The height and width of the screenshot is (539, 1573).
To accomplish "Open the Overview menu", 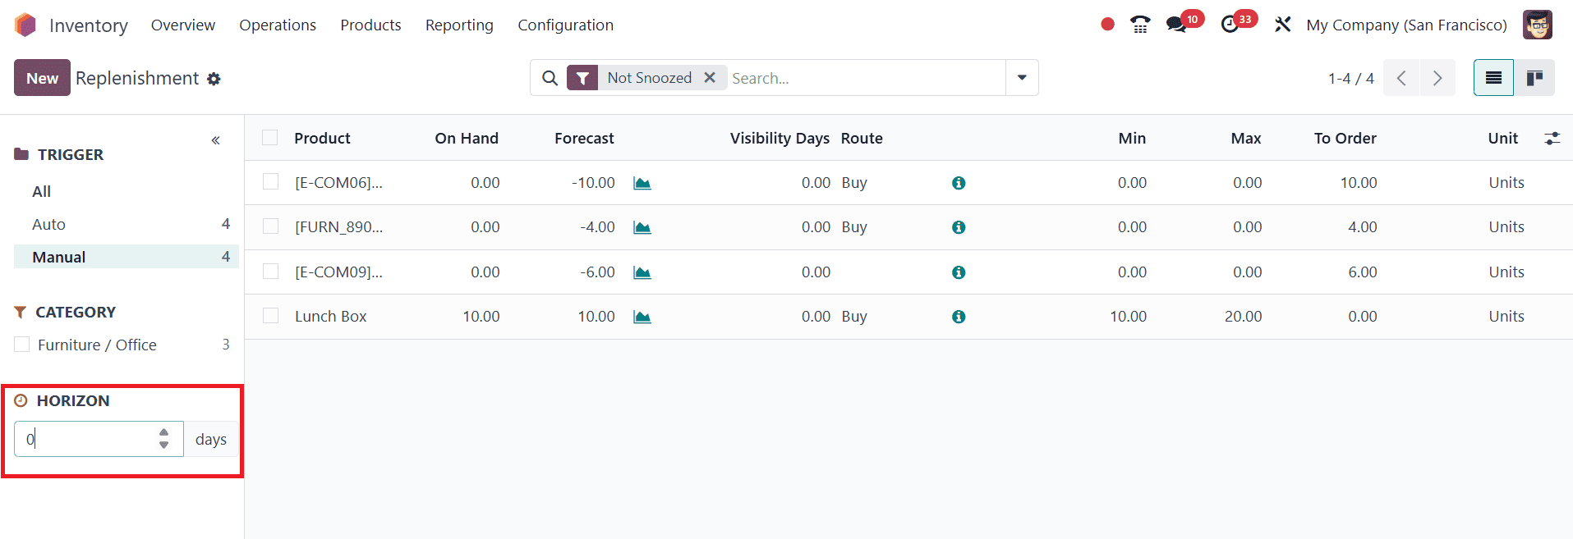I will [183, 25].
